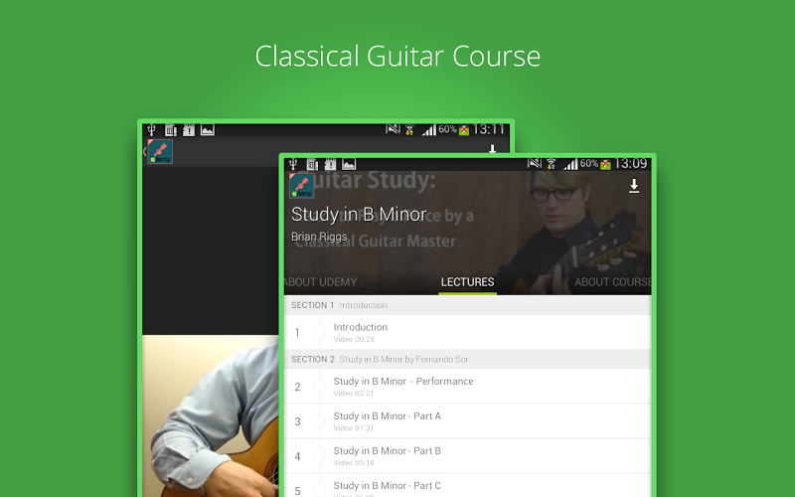
Task: Tap the Udemy app icon on back screen
Action: (160, 151)
